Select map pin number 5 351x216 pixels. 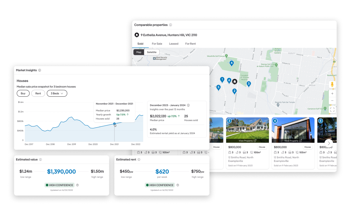[x=218, y=87]
